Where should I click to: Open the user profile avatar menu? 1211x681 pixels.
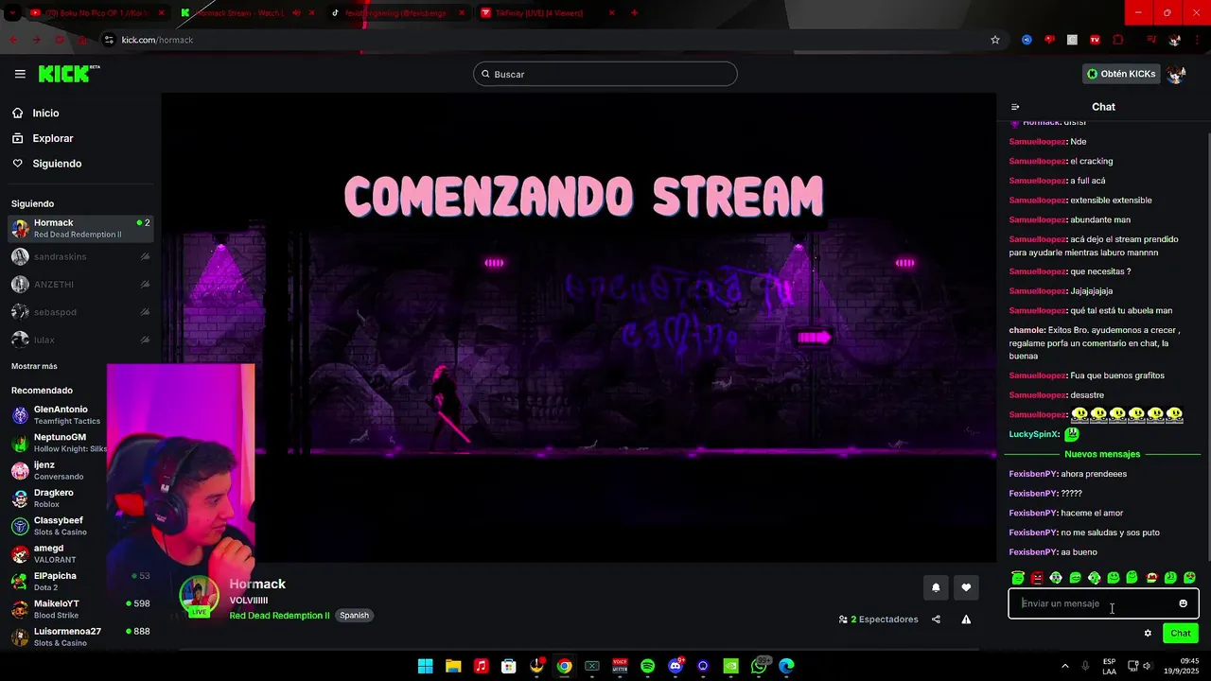click(1177, 74)
